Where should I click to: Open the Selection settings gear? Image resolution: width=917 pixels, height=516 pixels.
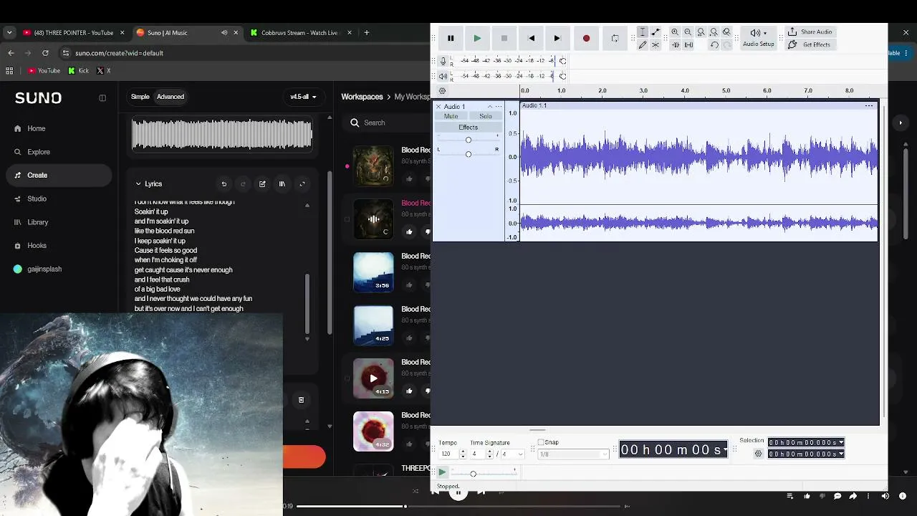tap(759, 454)
